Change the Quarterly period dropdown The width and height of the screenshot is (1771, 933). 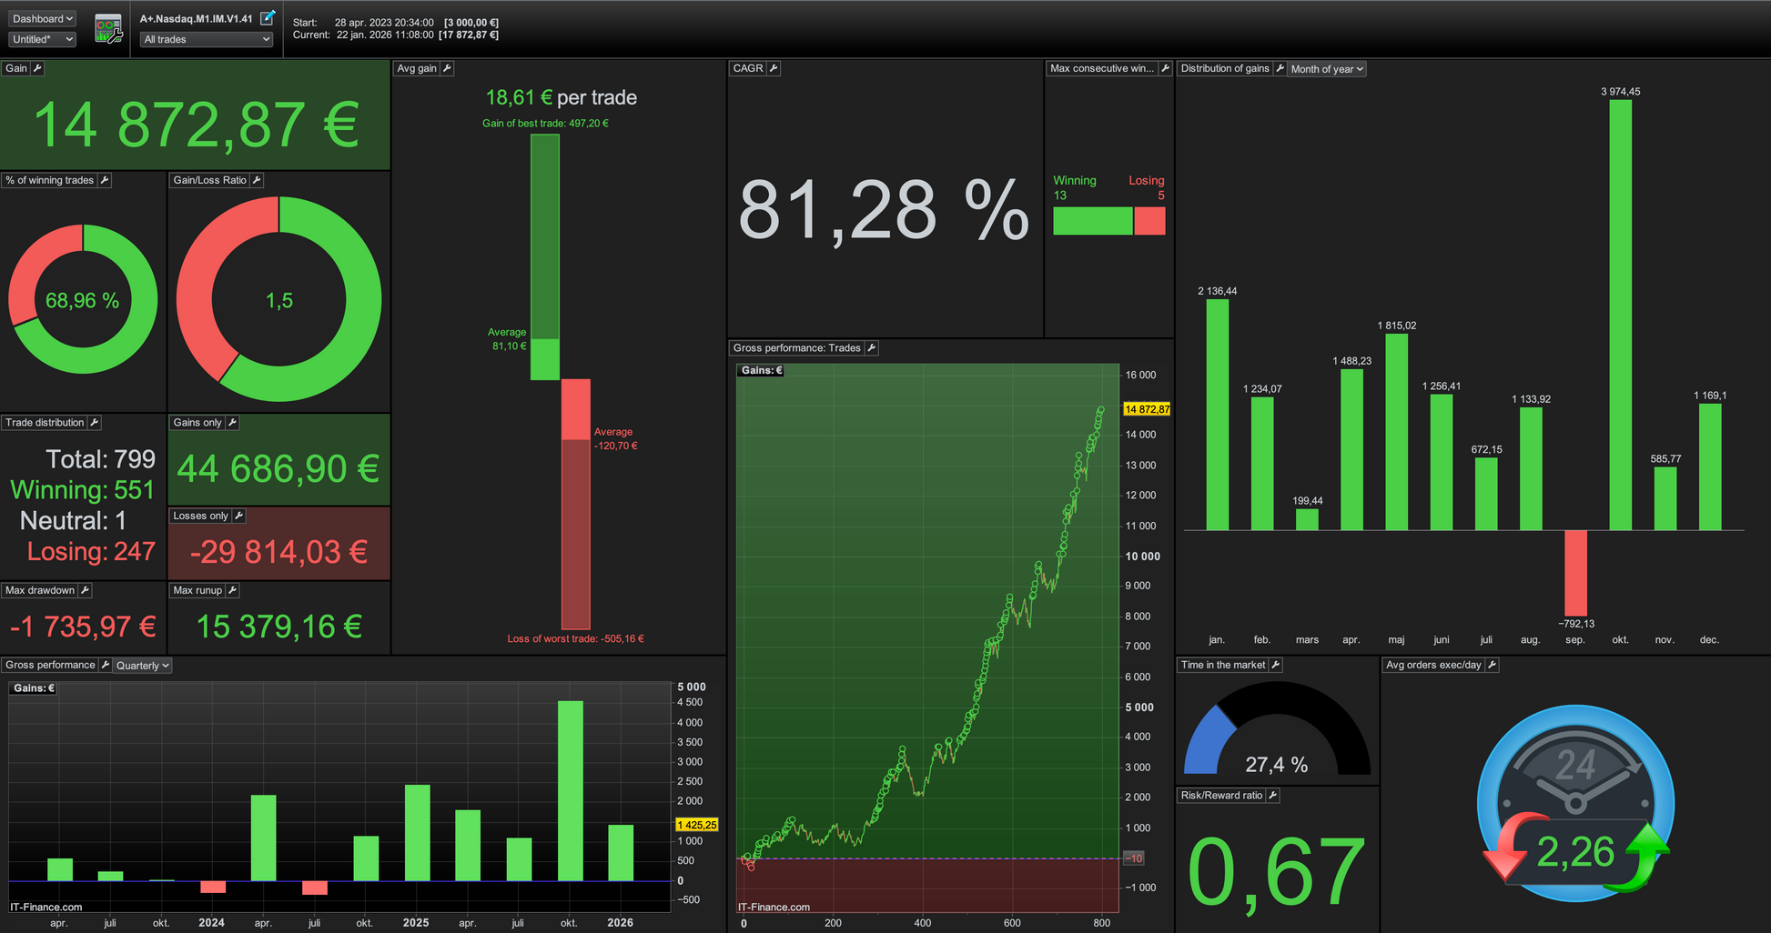click(x=143, y=666)
